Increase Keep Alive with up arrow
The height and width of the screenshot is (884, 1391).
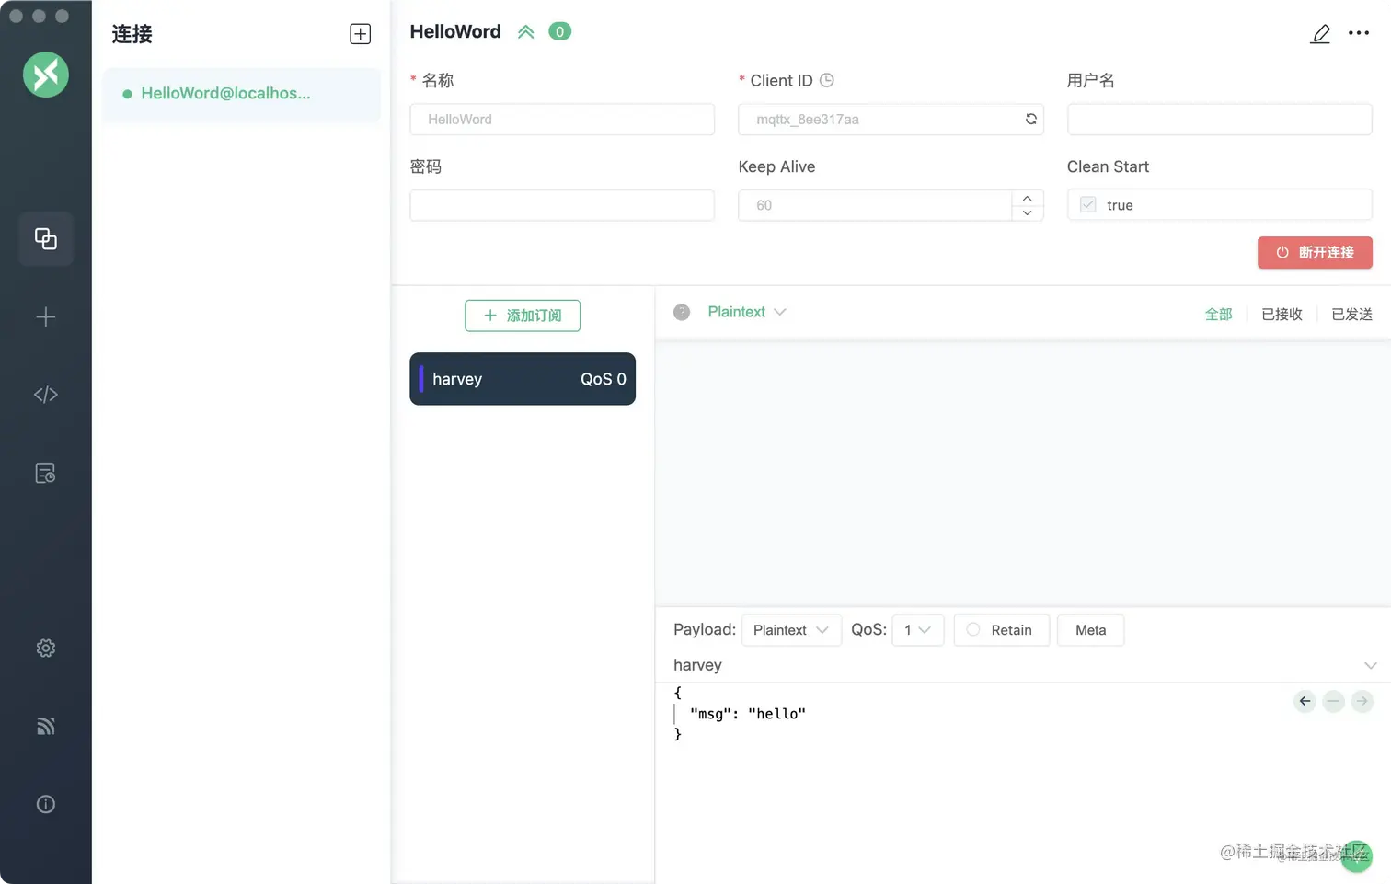(1028, 198)
